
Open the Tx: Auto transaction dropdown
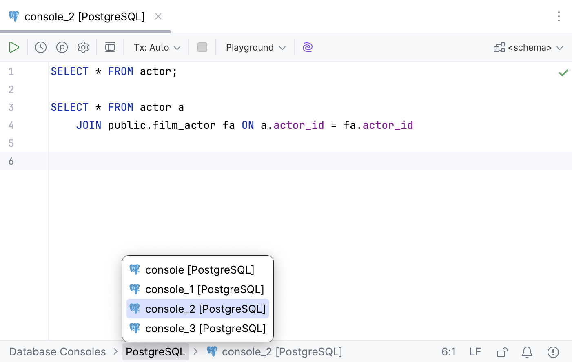pyautogui.click(x=157, y=47)
